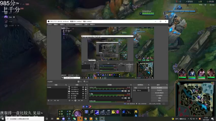Move the scene up in the scene list

pyautogui.click(x=55, y=101)
